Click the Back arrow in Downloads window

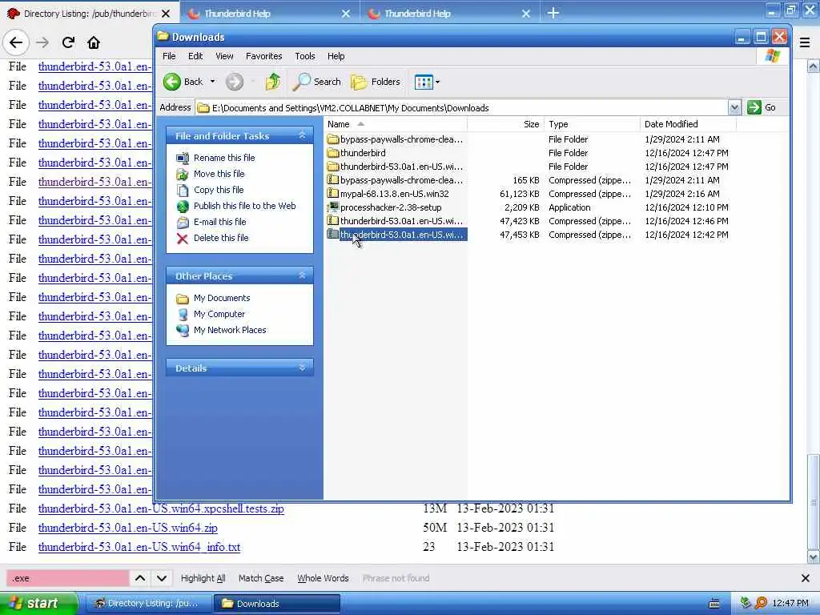tap(172, 82)
